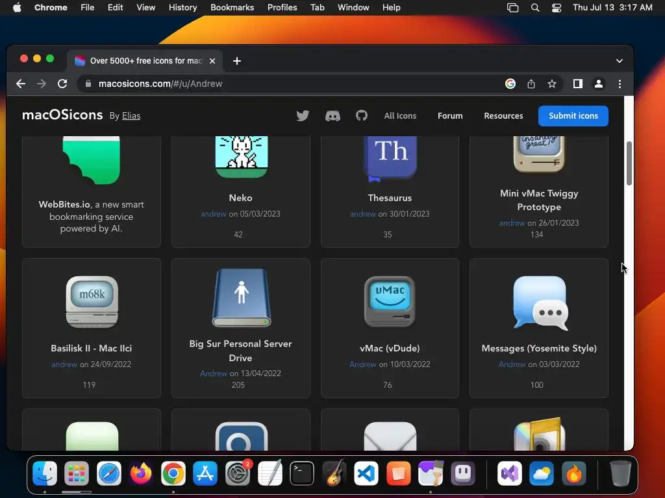Click the Andrew link under vMac (vDude)
The width and height of the screenshot is (665, 498).
[x=362, y=364]
